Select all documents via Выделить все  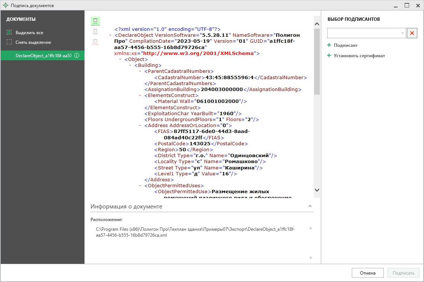click(29, 33)
